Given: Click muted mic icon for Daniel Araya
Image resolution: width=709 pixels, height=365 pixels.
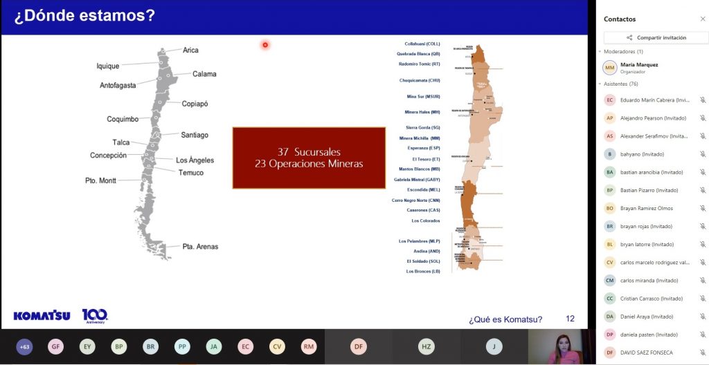Looking at the screenshot, I should click(x=703, y=317).
